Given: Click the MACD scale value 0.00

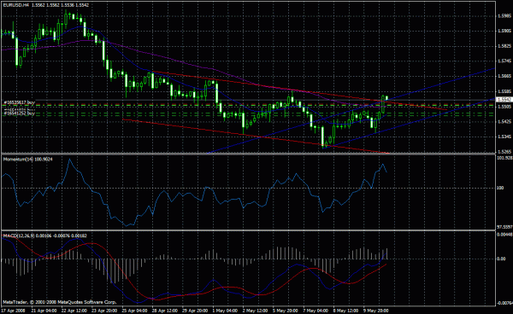Looking at the screenshot, I should tap(501, 259).
